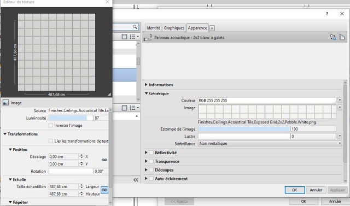The height and width of the screenshot is (206, 350).
Task: Click the Couleur RGB 255 255 255 field
Action: [267, 101]
